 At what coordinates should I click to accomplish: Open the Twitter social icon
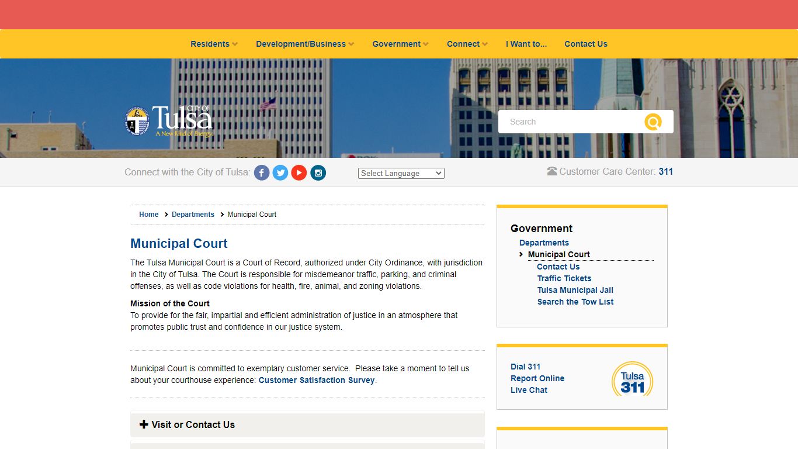click(280, 173)
